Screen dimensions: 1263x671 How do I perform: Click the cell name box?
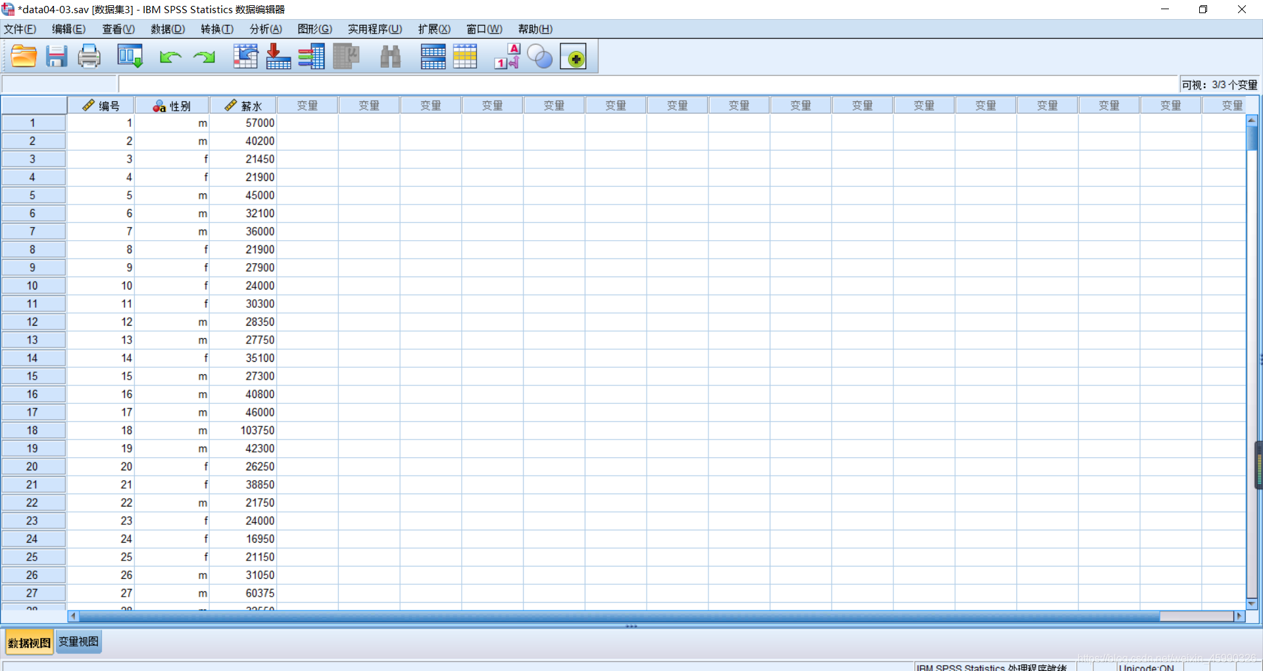(59, 84)
